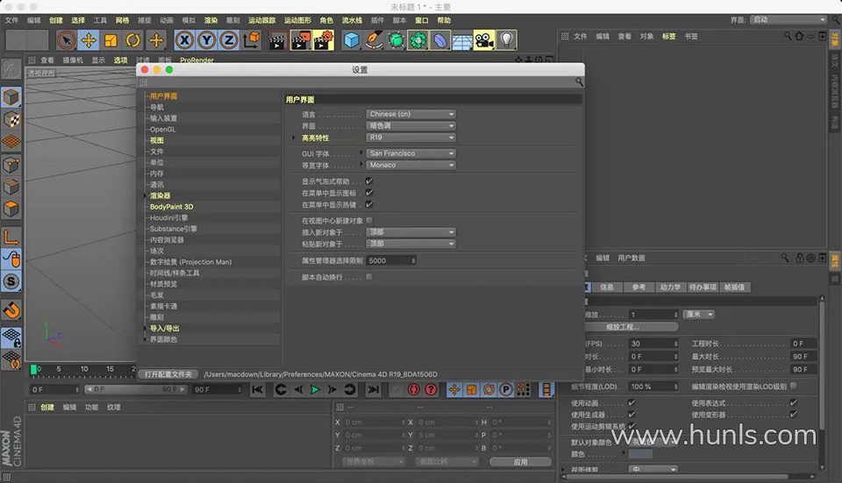Toggle the Parameter P keyframe icon
Viewport: 842px width, 483px height.
(506, 389)
